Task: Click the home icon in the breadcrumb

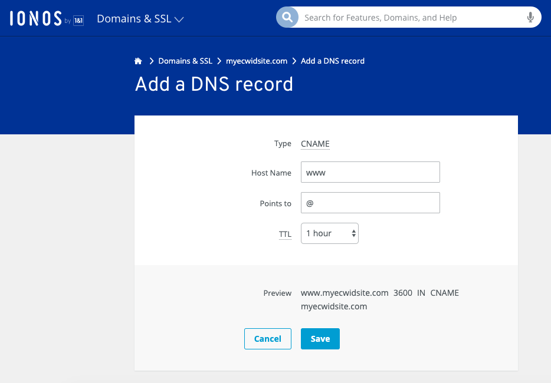Action: [137, 60]
